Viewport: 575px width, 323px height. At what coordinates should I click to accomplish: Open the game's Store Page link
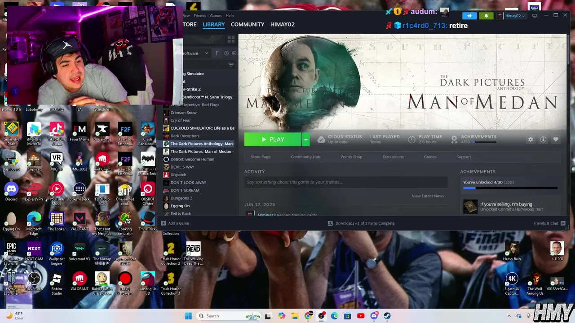point(261,157)
